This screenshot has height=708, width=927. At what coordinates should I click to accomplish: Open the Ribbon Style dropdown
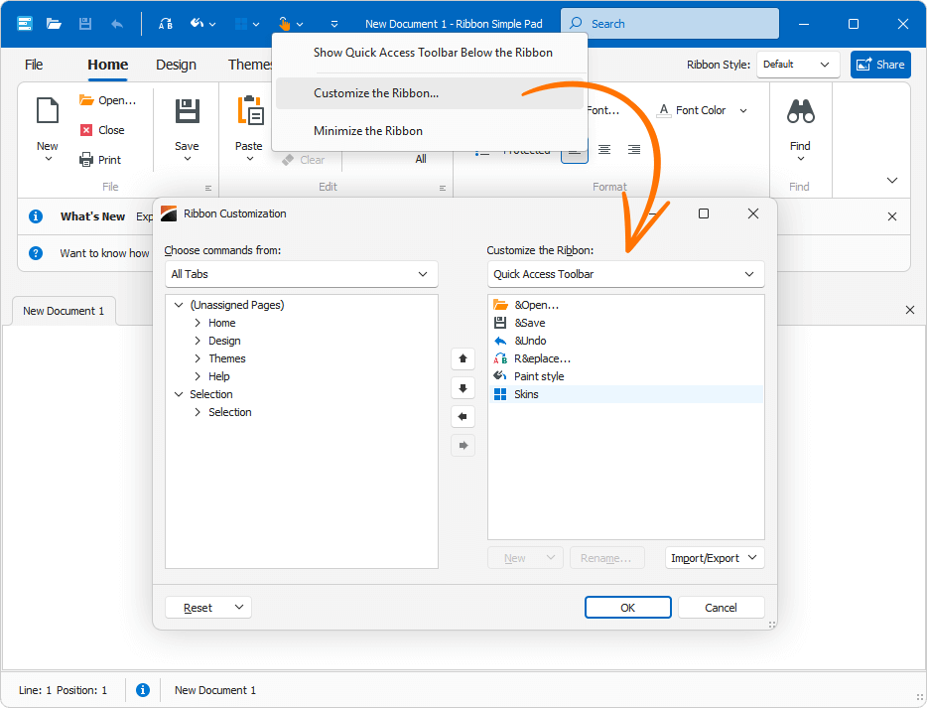[798, 65]
